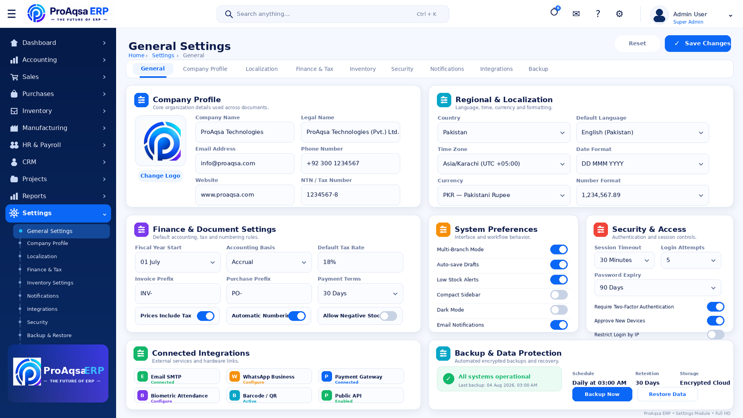Click the System Preferences orange icon
The image size is (743, 418).
coord(443,229)
